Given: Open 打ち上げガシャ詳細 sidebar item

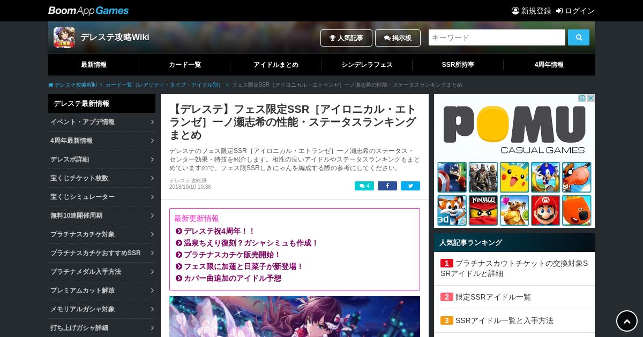Looking at the screenshot, I should (102, 328).
